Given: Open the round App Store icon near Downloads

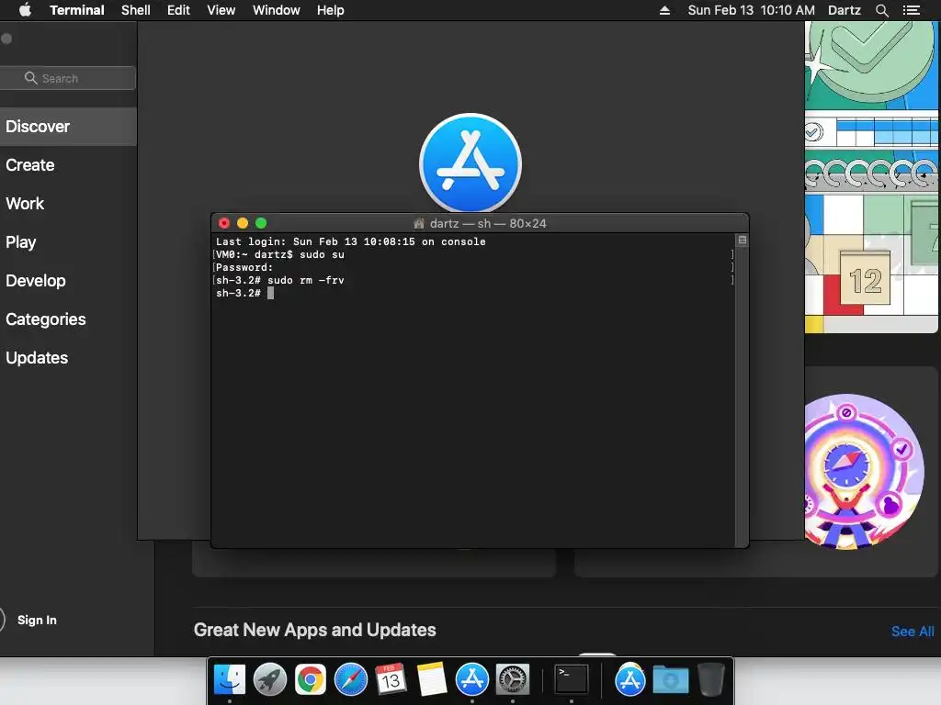Looking at the screenshot, I should pyautogui.click(x=629, y=680).
